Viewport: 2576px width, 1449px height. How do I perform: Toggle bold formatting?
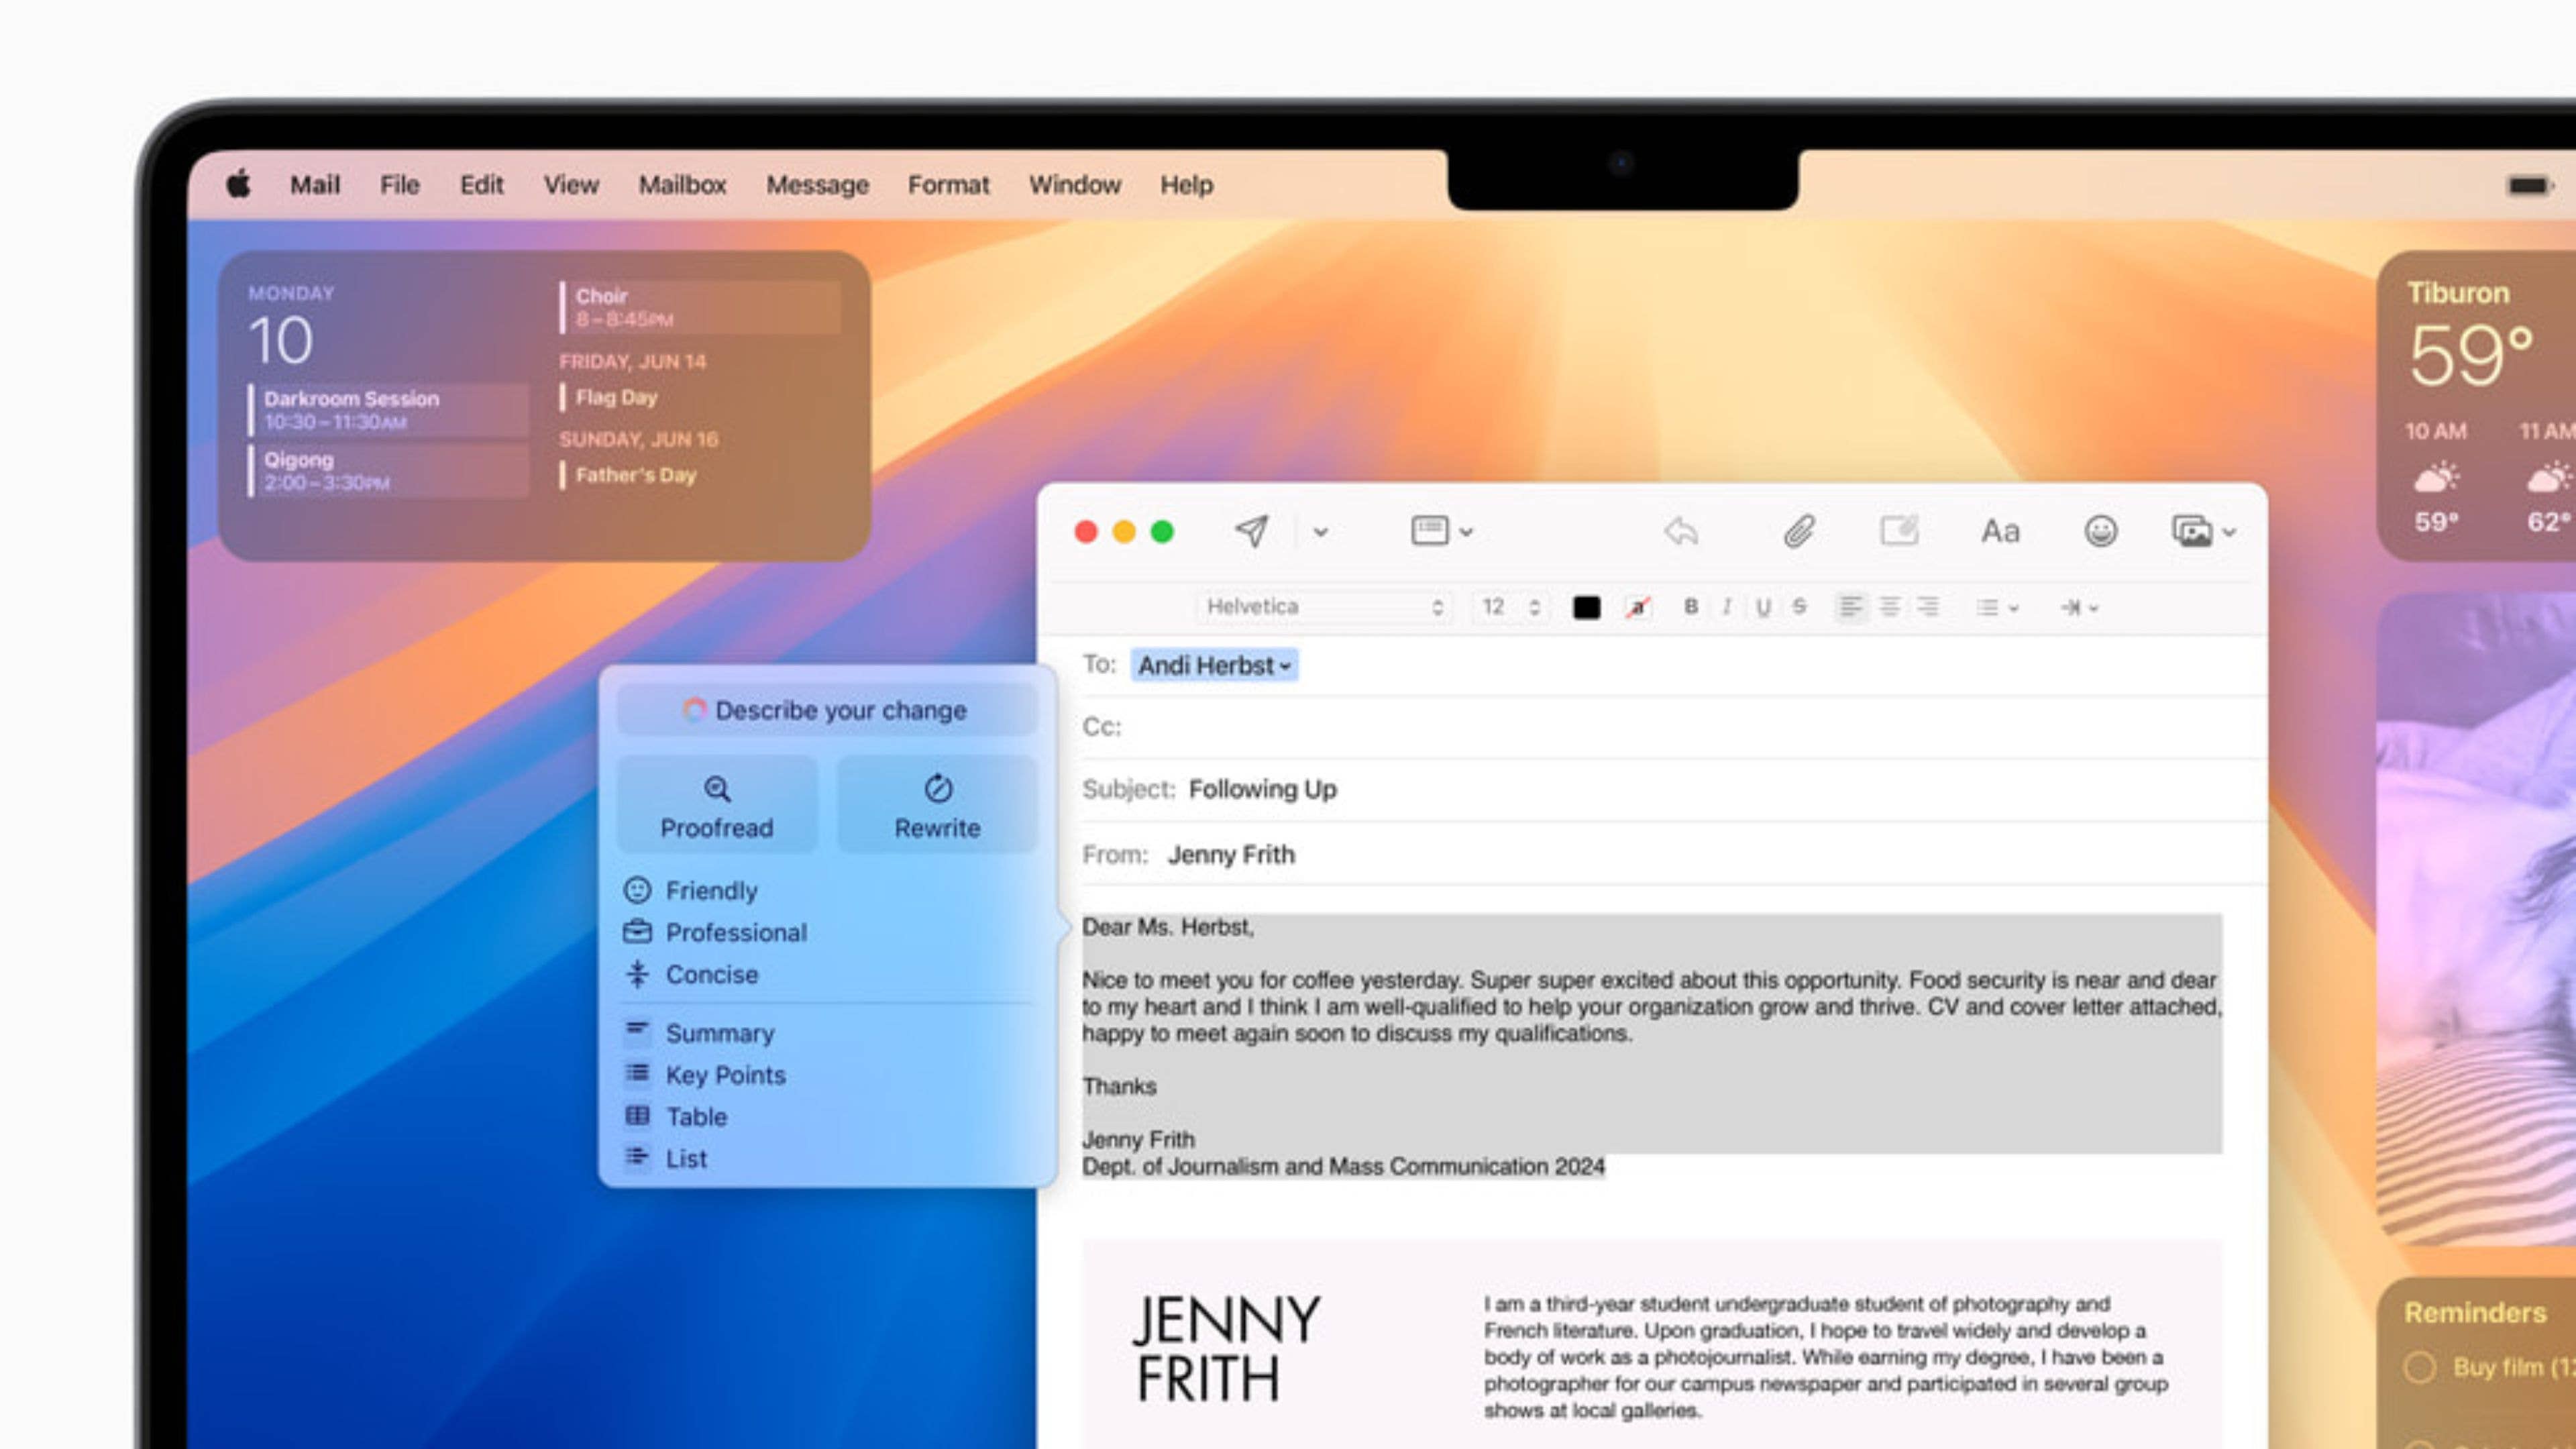coord(1691,607)
